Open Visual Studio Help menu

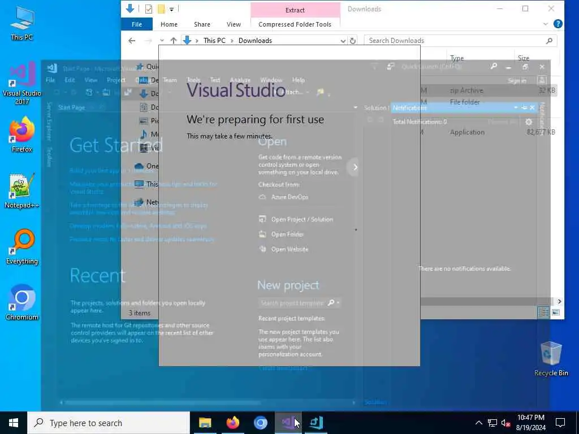299,80
